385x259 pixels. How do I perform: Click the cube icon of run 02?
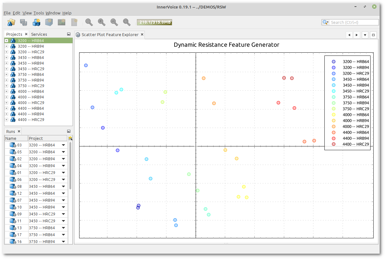[13, 159]
